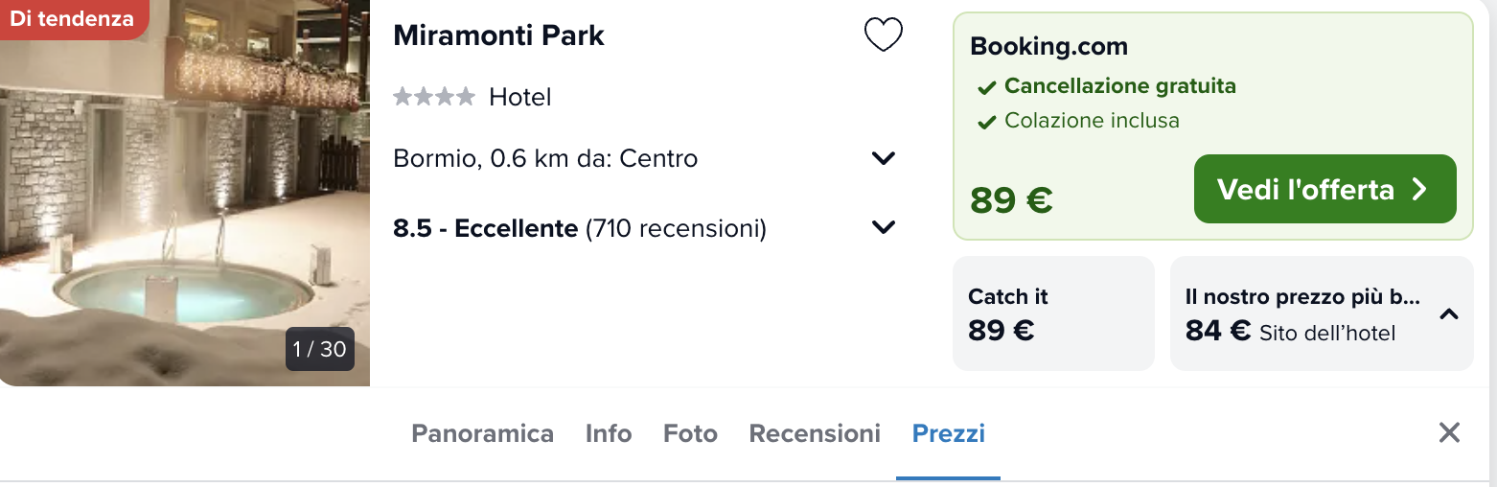Open the Miramonti Park hotel title

point(498,35)
